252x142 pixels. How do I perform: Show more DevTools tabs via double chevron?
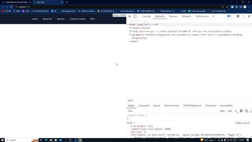coord(213,16)
